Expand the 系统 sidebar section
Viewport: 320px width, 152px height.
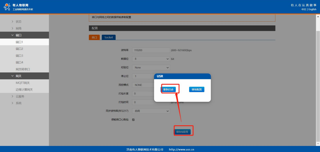tap(19, 103)
